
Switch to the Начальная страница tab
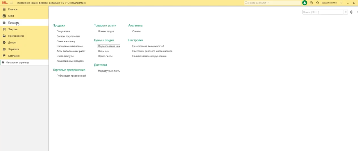coord(17,63)
